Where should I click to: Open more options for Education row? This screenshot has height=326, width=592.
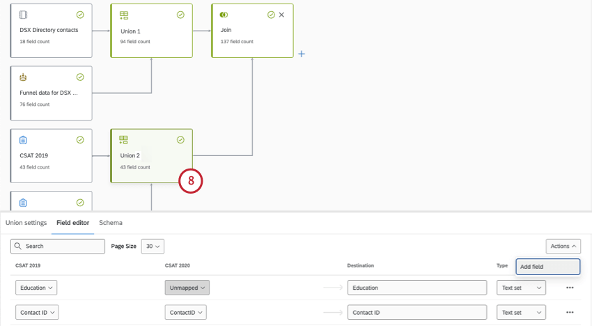click(570, 288)
